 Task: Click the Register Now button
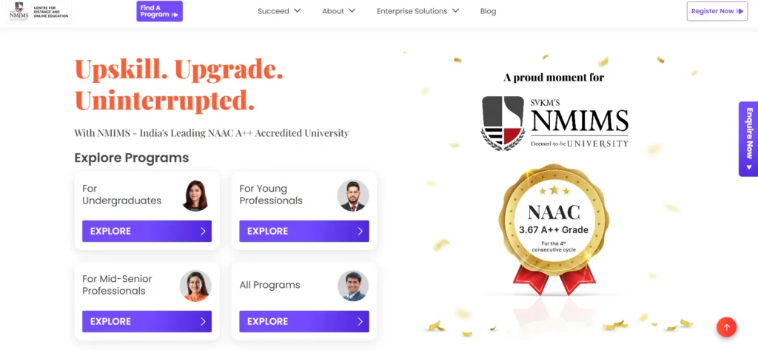click(x=717, y=11)
